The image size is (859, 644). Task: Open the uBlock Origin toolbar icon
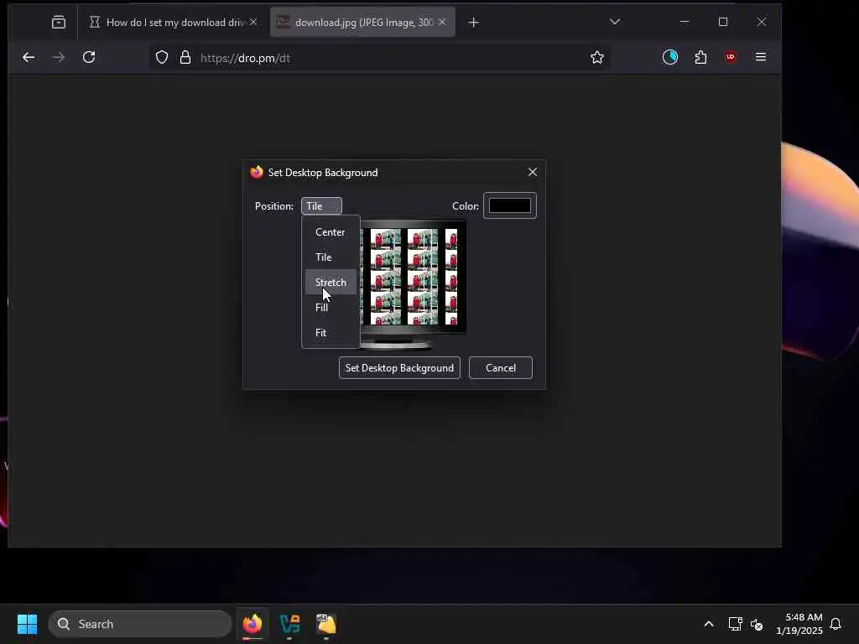[731, 57]
